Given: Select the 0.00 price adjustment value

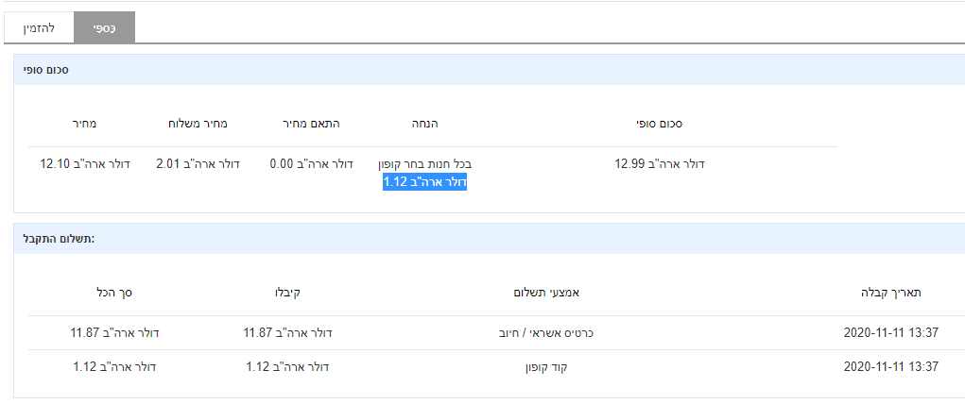Looking at the screenshot, I should pos(312,164).
